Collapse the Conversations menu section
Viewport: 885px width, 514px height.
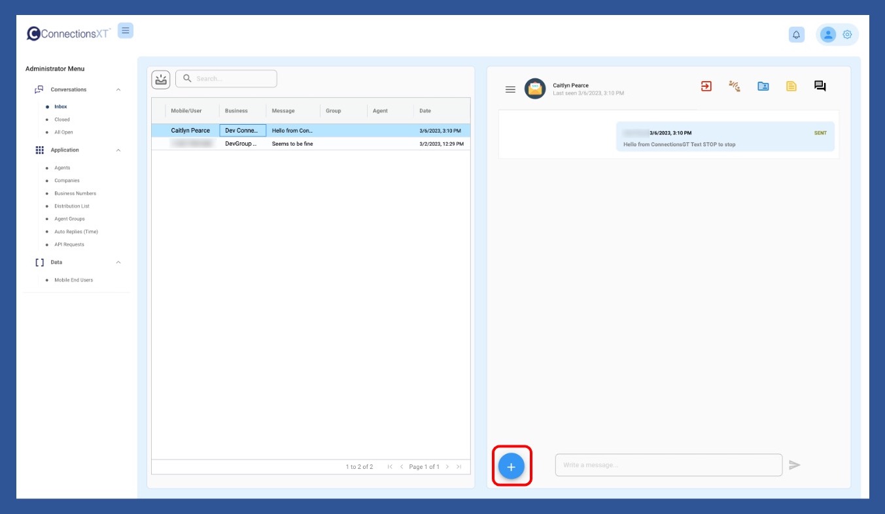click(118, 89)
